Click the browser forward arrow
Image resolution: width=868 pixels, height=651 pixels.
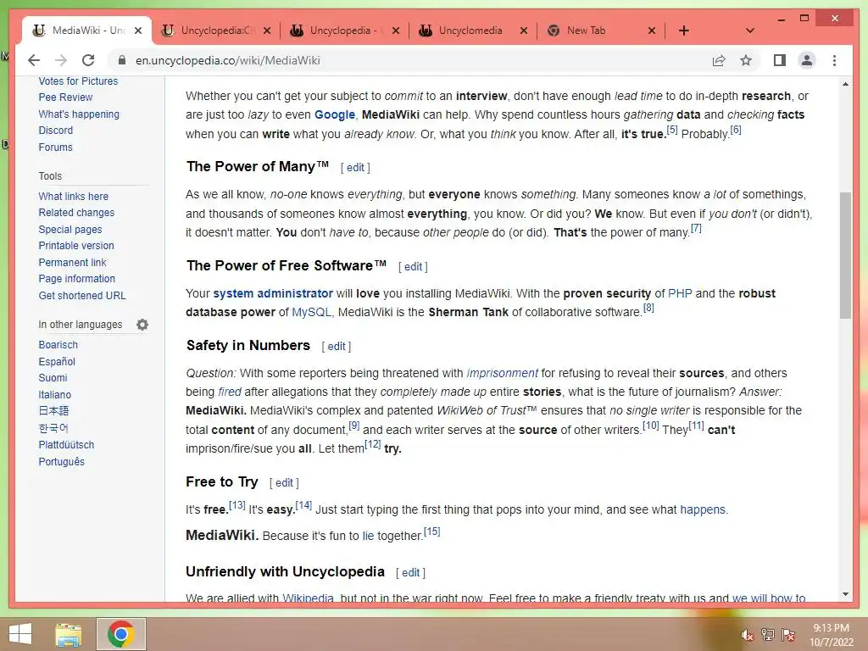coord(61,60)
